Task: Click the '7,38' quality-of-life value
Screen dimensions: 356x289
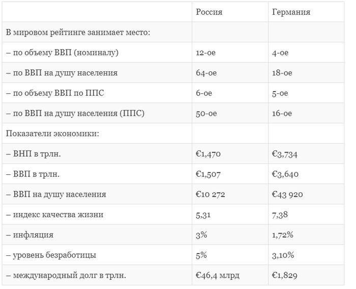Action: coord(280,215)
